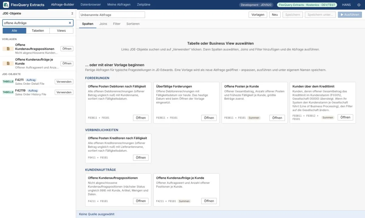Click the Keine Quelle ausgewählt status text
Screen dimensions: 365x218
[97, 214]
